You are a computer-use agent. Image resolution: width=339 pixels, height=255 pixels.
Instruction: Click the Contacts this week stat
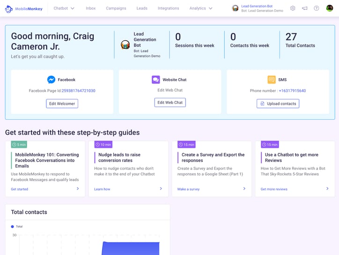pyautogui.click(x=250, y=40)
